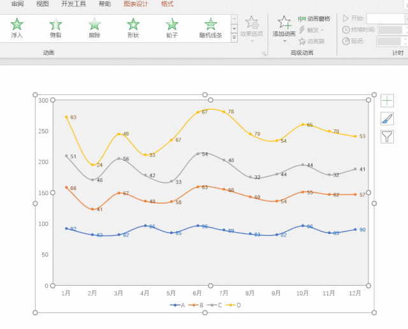Open chart styles paintbrush button
This screenshot has width=408, height=329.
[x=387, y=119]
